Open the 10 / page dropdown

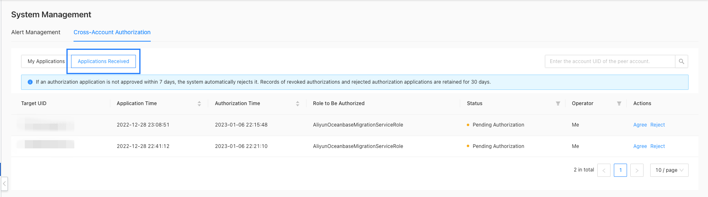[x=669, y=170]
